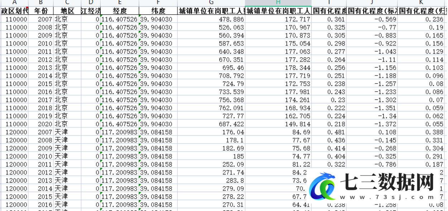448x211 pixels.
Task: Select column C header
Action: [x=67, y=3]
